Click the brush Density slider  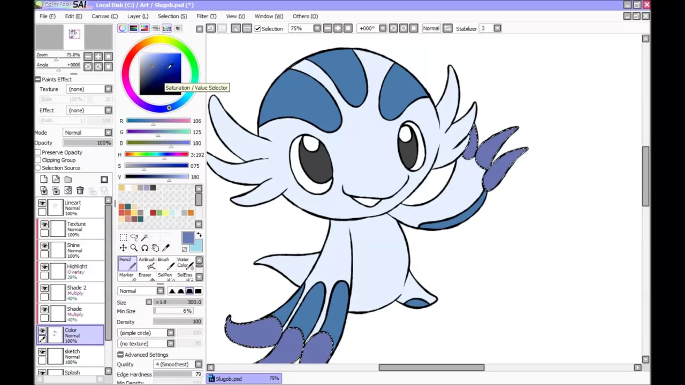coord(178,321)
